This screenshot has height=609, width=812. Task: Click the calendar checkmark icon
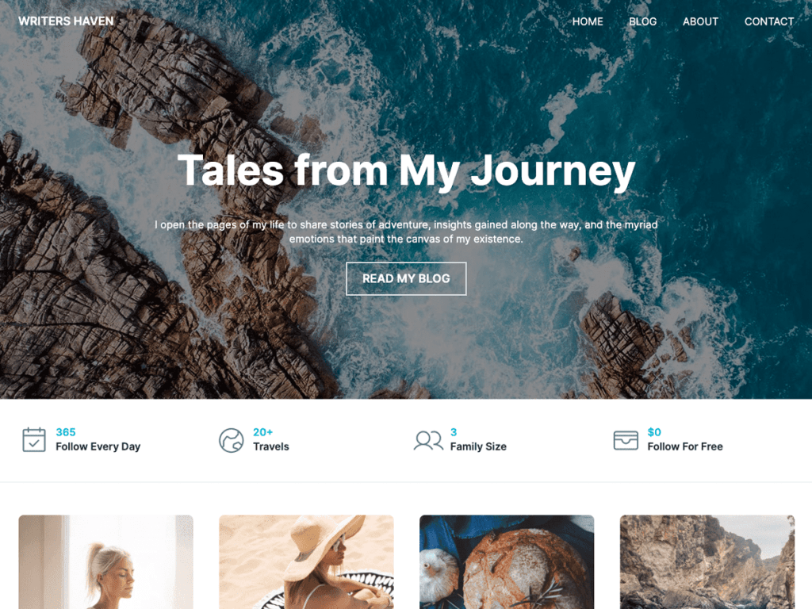pos(34,439)
